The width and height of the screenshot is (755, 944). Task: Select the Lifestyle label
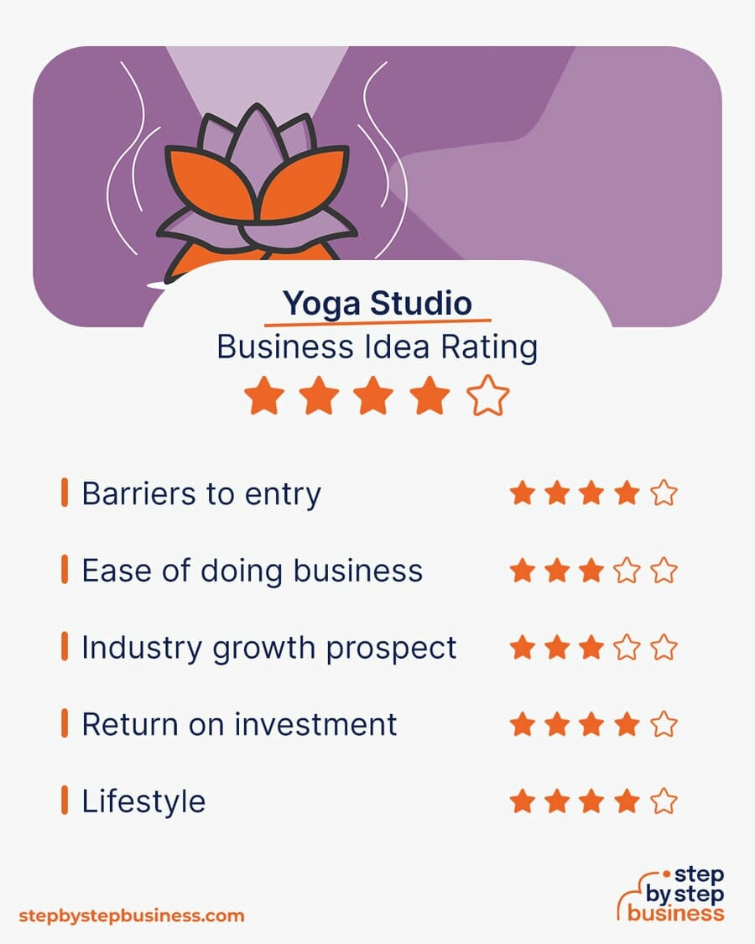click(144, 801)
